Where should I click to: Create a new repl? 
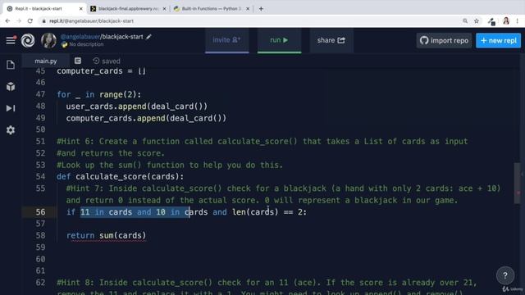click(x=498, y=40)
